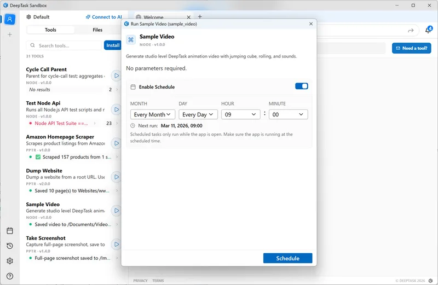Image resolution: width=438 pixels, height=285 pixels.
Task: Close the Run Sample Video dialog
Action: [x=311, y=24]
